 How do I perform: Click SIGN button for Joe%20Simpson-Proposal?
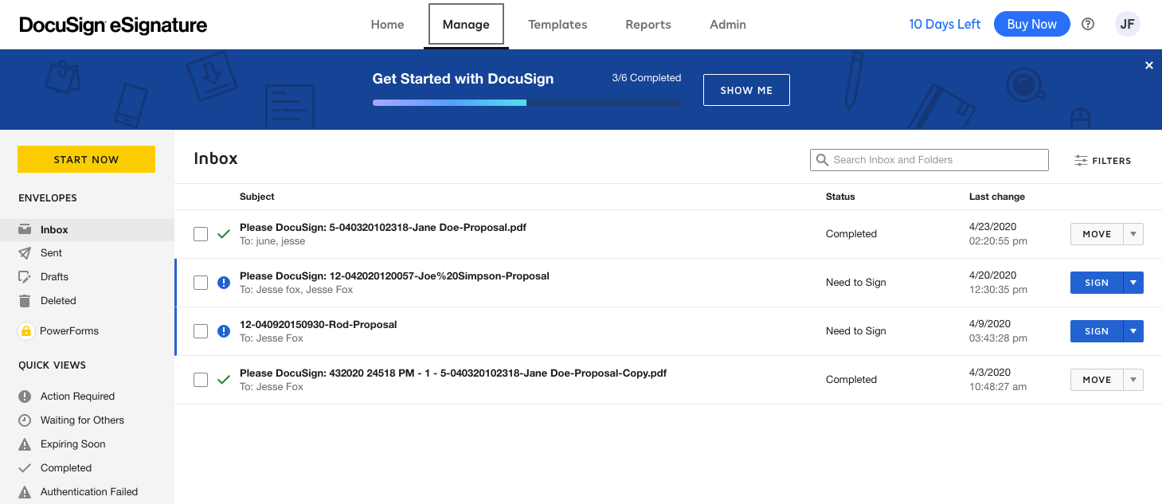pyautogui.click(x=1097, y=283)
